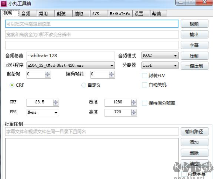Viewport: 214px width, 180px height.
Task: Increase the 起始帧 value with up arrow
Action: click(x=48, y=73)
